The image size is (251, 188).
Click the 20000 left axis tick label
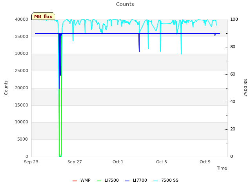(x=22, y=88)
